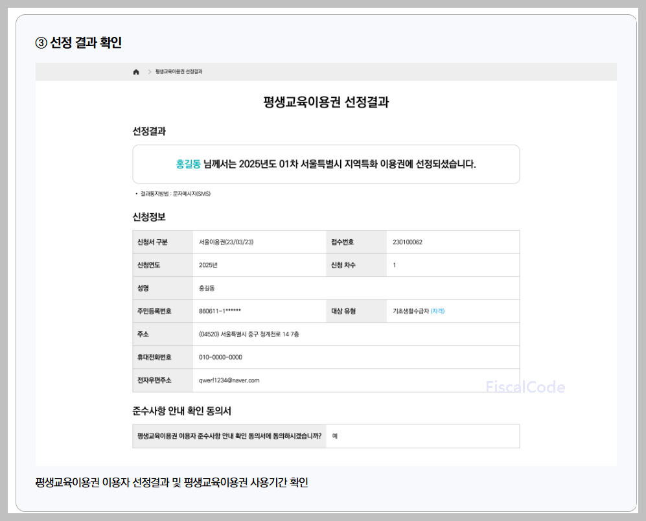Image resolution: width=646 pixels, height=521 pixels.
Task: Click the ③ 선정 결과 확인 step heading
Action: (x=78, y=43)
